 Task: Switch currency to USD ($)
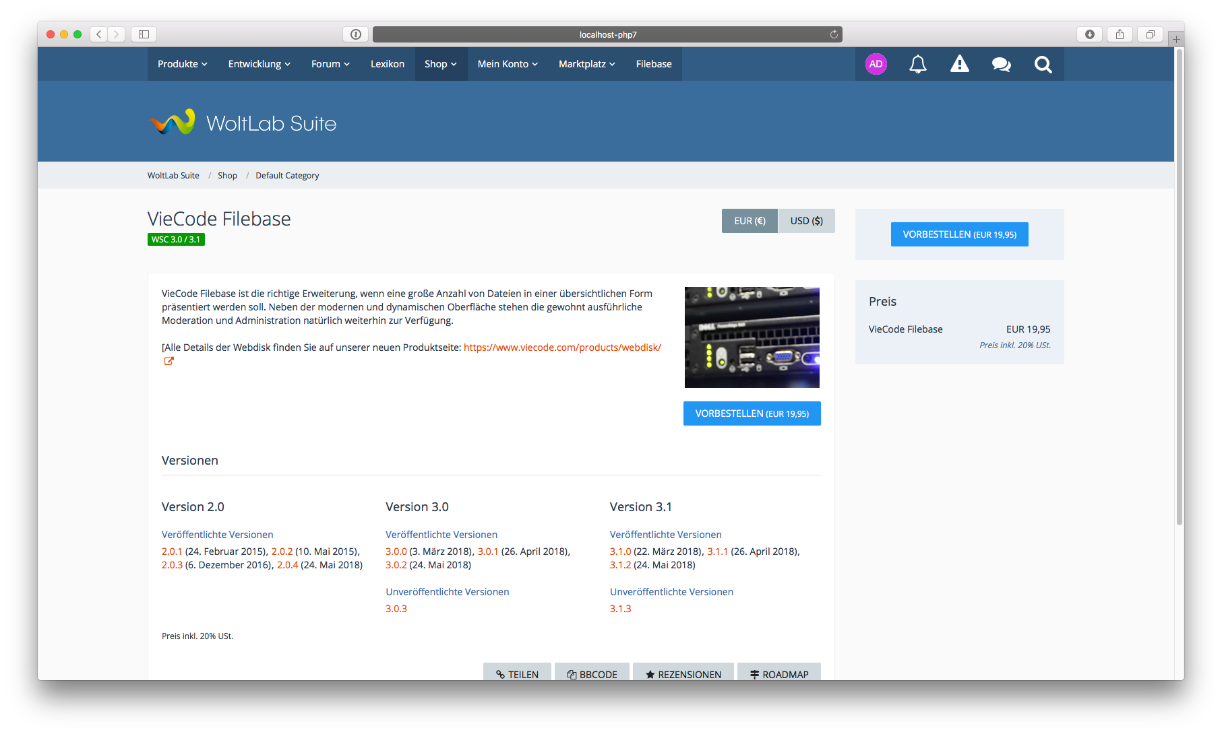tap(806, 221)
